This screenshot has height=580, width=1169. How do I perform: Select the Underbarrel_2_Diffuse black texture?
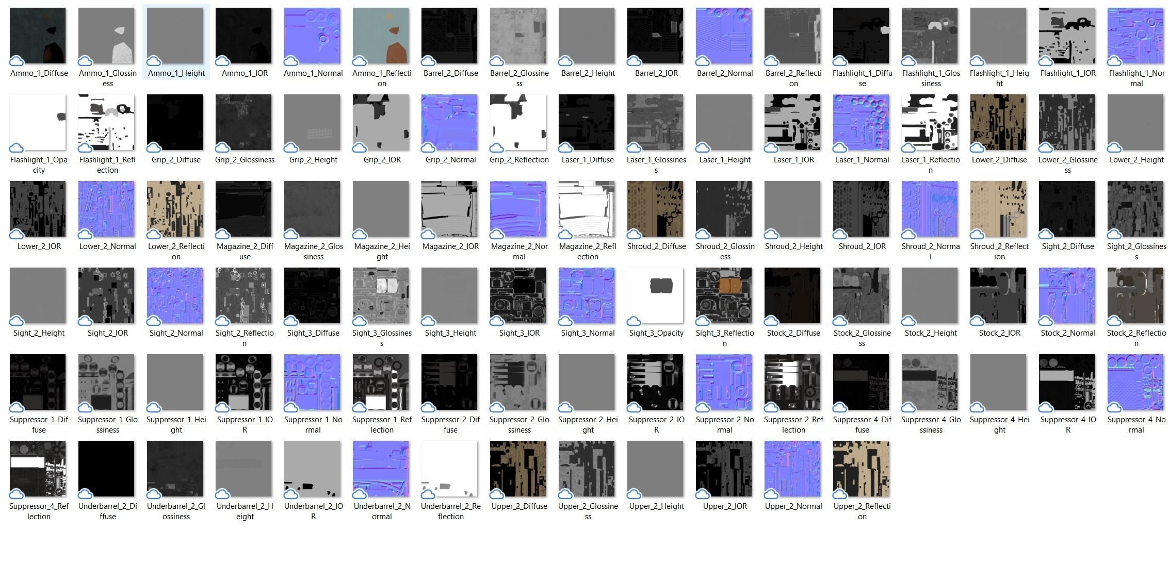pyautogui.click(x=106, y=469)
